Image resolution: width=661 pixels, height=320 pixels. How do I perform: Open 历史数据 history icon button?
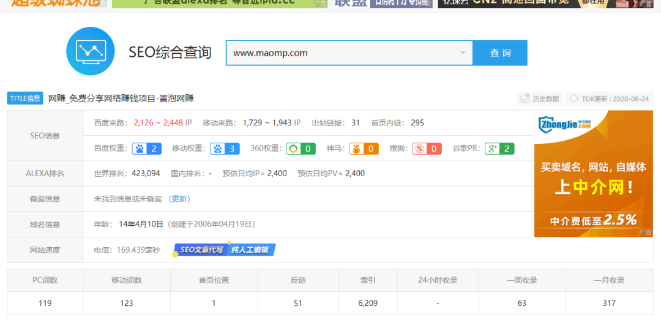click(x=539, y=99)
